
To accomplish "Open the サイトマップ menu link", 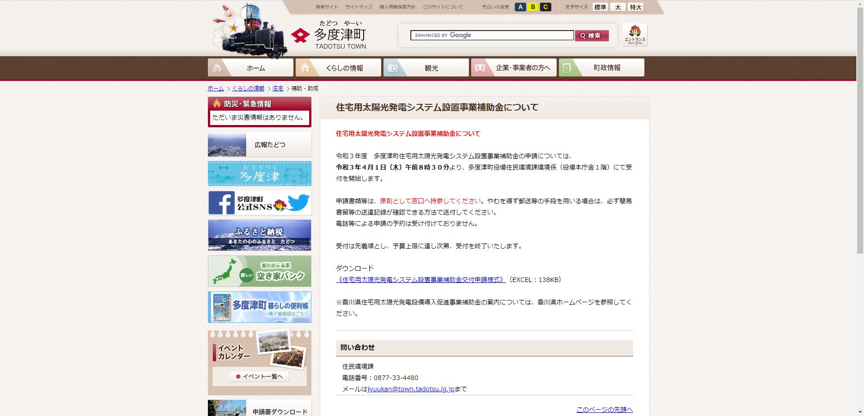I will coord(358,7).
